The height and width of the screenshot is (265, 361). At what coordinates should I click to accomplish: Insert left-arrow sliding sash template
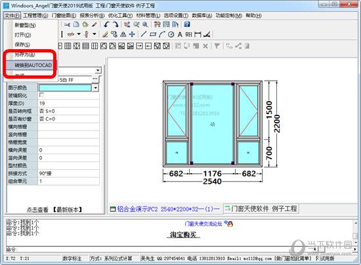point(148,46)
